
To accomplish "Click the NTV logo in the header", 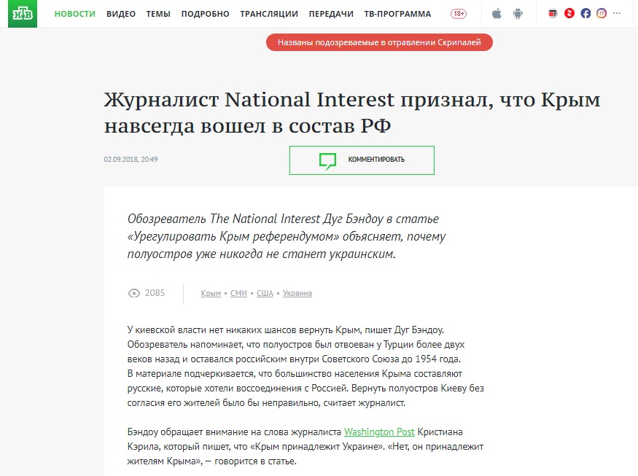I will [x=23, y=14].
